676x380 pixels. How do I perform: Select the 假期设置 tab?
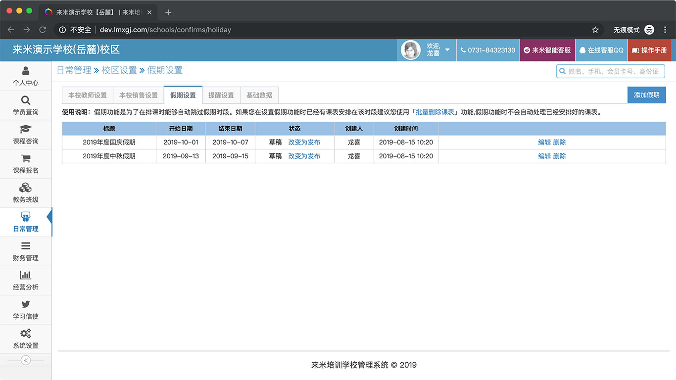point(183,95)
